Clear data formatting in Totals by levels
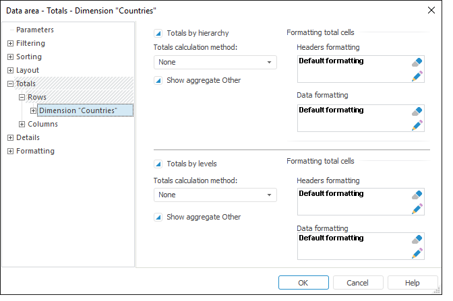The height and width of the screenshot is (301, 453). [x=417, y=239]
